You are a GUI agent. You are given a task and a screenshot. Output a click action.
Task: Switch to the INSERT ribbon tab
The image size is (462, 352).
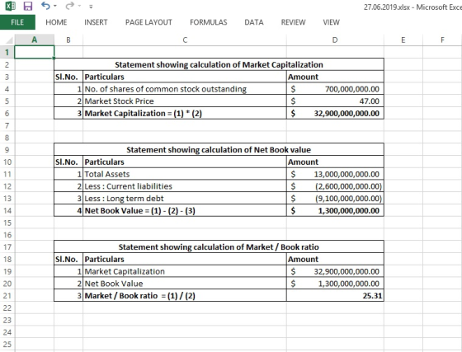(96, 22)
